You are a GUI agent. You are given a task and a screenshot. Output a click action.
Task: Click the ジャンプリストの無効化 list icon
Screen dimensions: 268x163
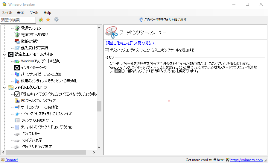17,120
